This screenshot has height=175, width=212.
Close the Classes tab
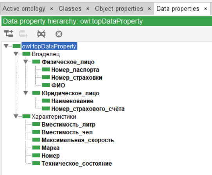(88, 9)
